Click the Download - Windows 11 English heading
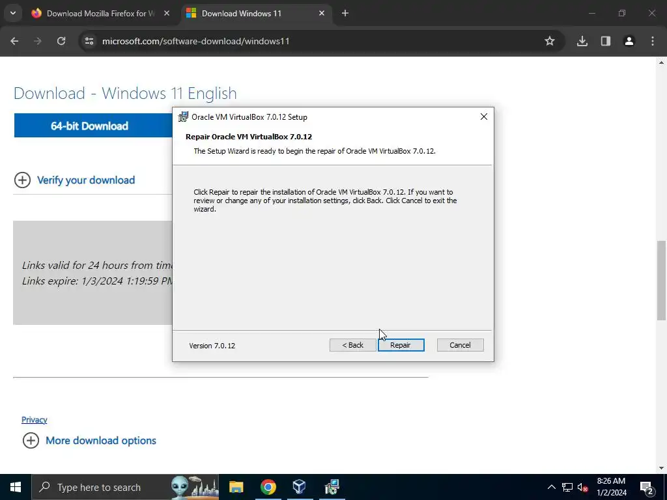The width and height of the screenshot is (667, 500). point(125,93)
